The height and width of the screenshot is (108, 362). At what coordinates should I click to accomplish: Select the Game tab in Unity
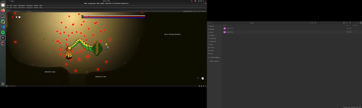coord(9,10)
